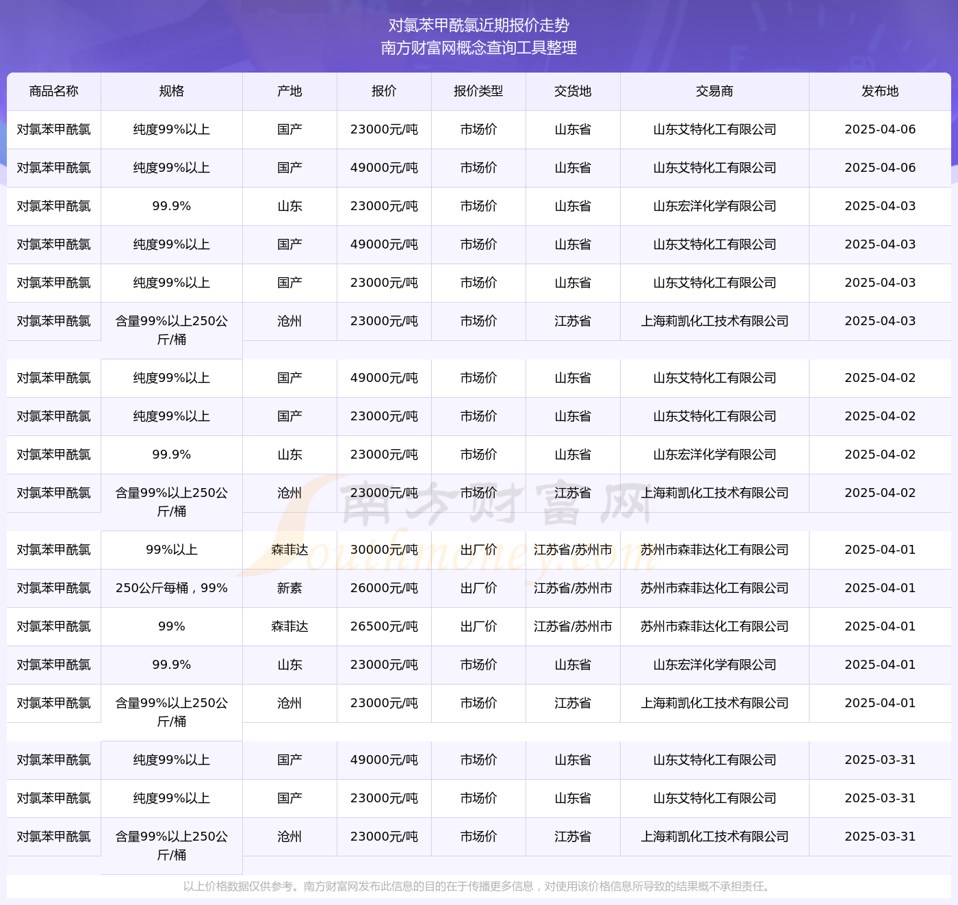Select the 交易商 column header
This screenshot has height=905, width=958.
coord(714,91)
